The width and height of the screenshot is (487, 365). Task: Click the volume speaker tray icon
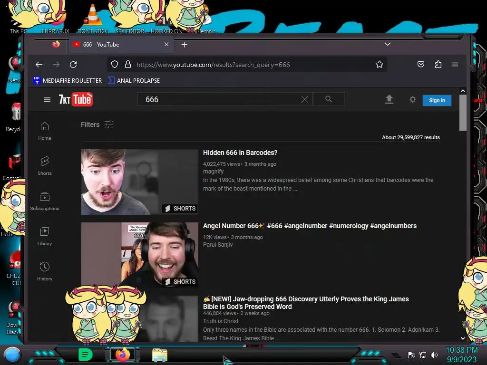click(x=434, y=355)
